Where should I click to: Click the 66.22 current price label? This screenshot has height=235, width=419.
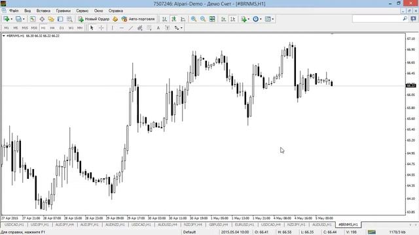[x=411, y=86]
